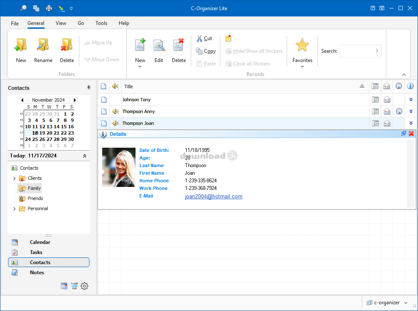The width and height of the screenshot is (418, 311).
Task: Go to next month in calendar
Action: [75, 100]
